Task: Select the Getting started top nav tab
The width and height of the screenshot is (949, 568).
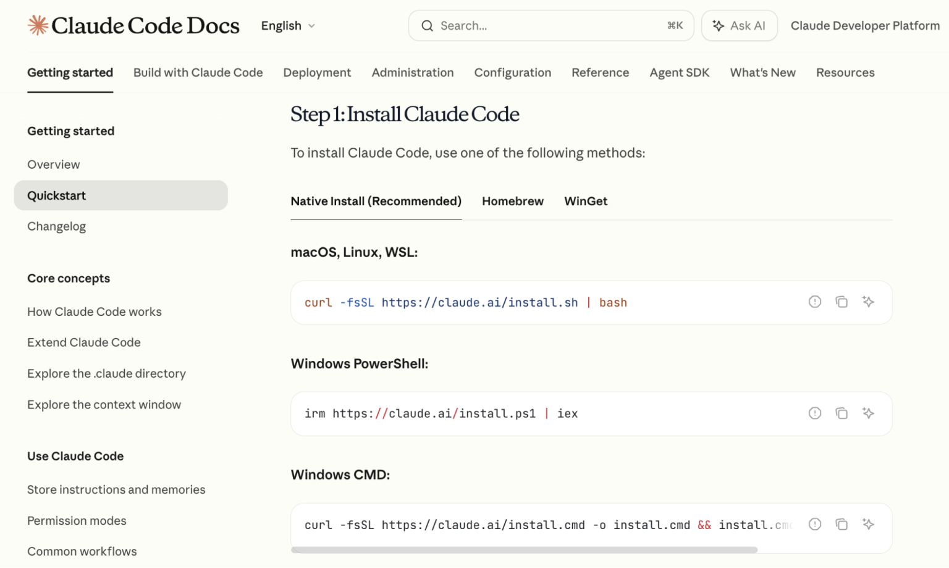Action: click(x=70, y=73)
